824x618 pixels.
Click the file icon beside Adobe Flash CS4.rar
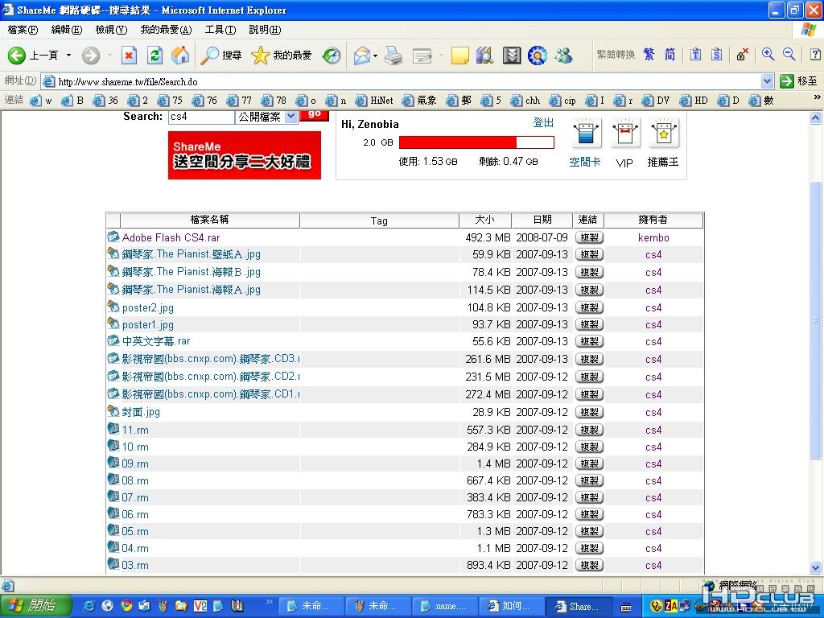pyautogui.click(x=113, y=237)
